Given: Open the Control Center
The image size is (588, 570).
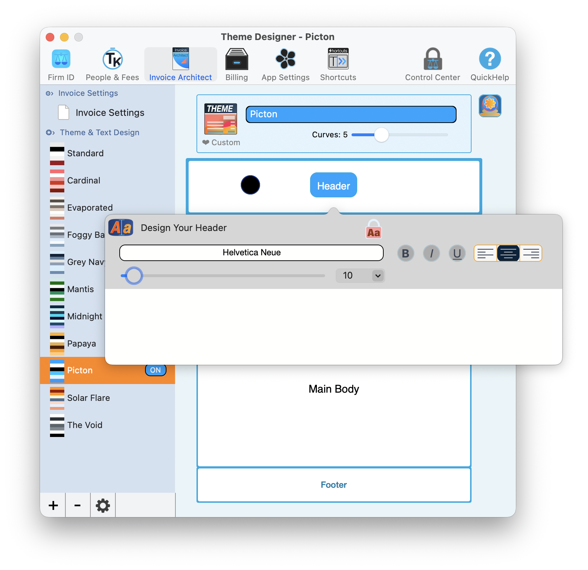Looking at the screenshot, I should point(432,64).
